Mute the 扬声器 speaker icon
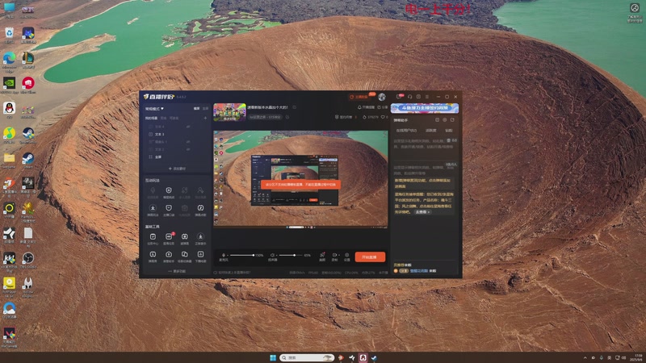The image size is (646, 363). tap(272, 255)
